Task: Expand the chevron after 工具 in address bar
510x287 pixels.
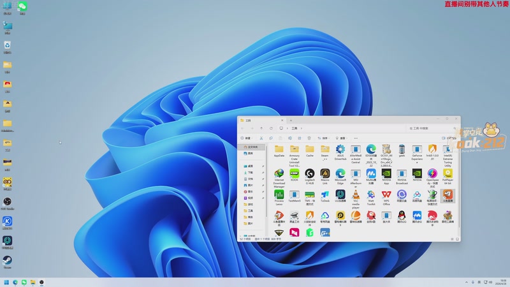Action: point(302,128)
